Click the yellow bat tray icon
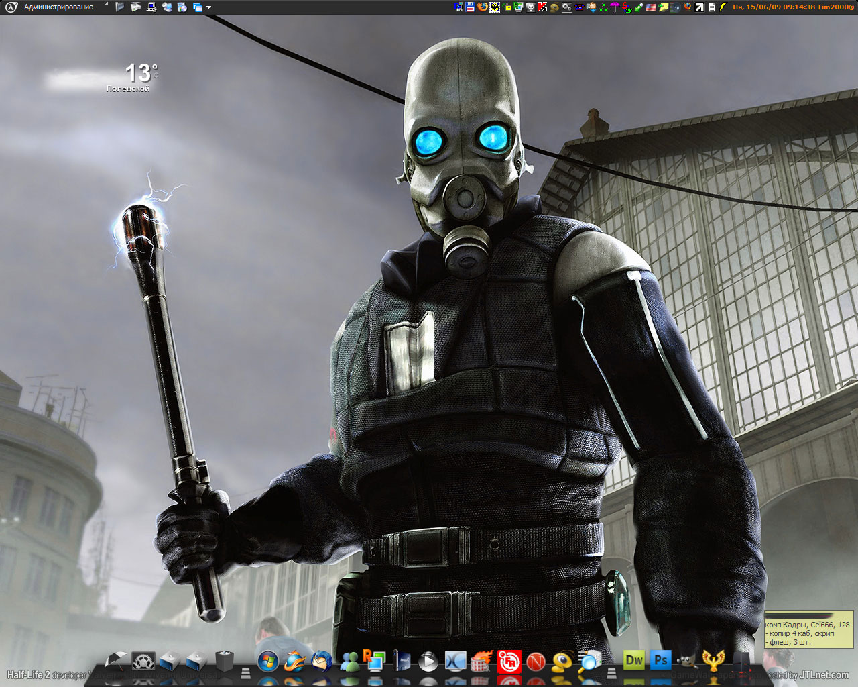Image resolution: width=858 pixels, height=687 pixels. pyautogui.click(x=495, y=7)
